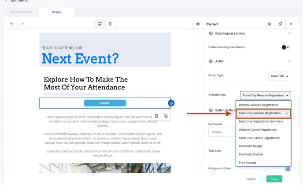Delete the selected button block
303x185 pixels.
(x=156, y=116)
